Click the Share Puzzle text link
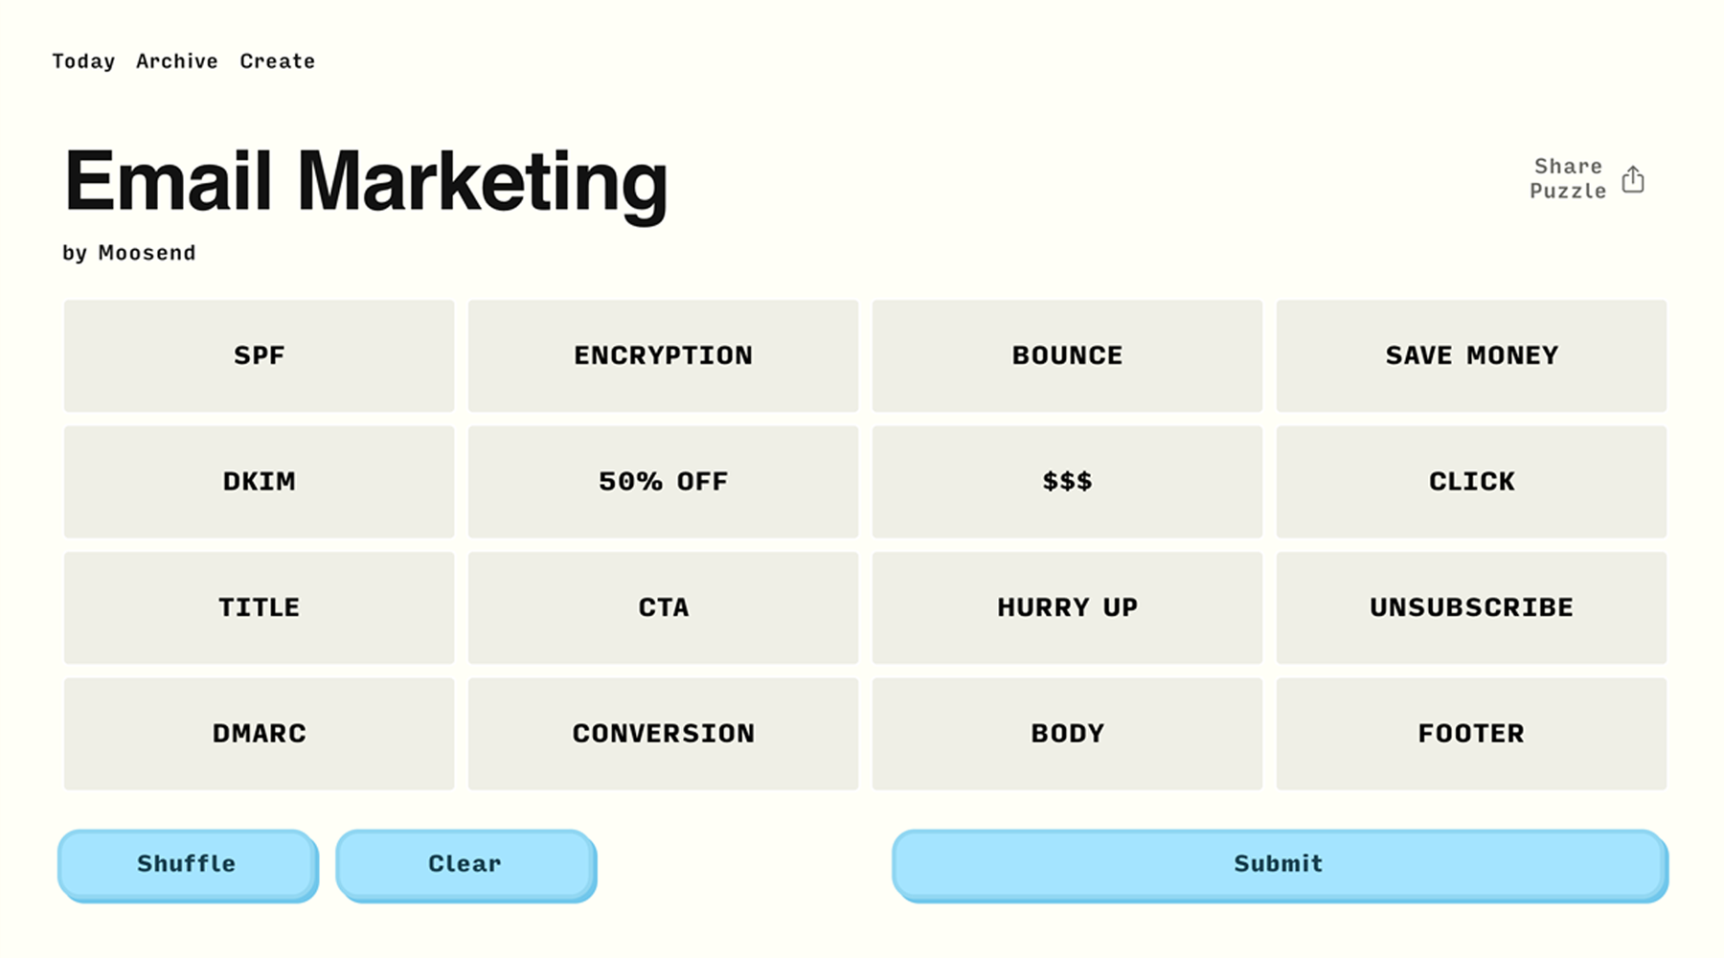 [x=1568, y=179]
